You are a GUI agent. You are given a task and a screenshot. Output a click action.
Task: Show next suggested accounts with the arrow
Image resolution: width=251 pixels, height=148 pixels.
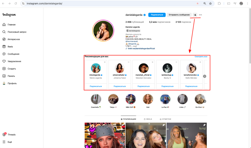point(205,76)
